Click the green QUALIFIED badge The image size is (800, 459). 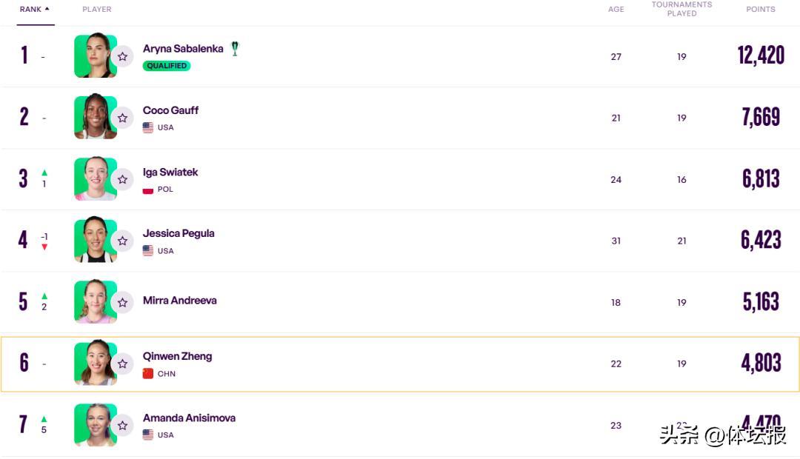pos(167,66)
